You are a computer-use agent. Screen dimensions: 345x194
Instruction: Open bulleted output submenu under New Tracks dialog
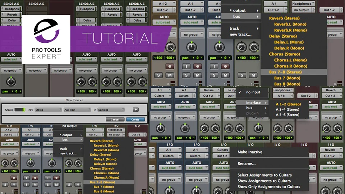[68, 135]
